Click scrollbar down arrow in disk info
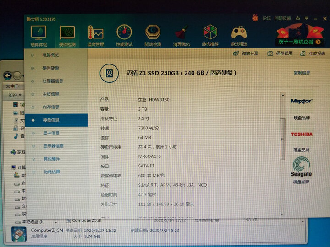The width and height of the screenshot is (330, 247). [282, 214]
